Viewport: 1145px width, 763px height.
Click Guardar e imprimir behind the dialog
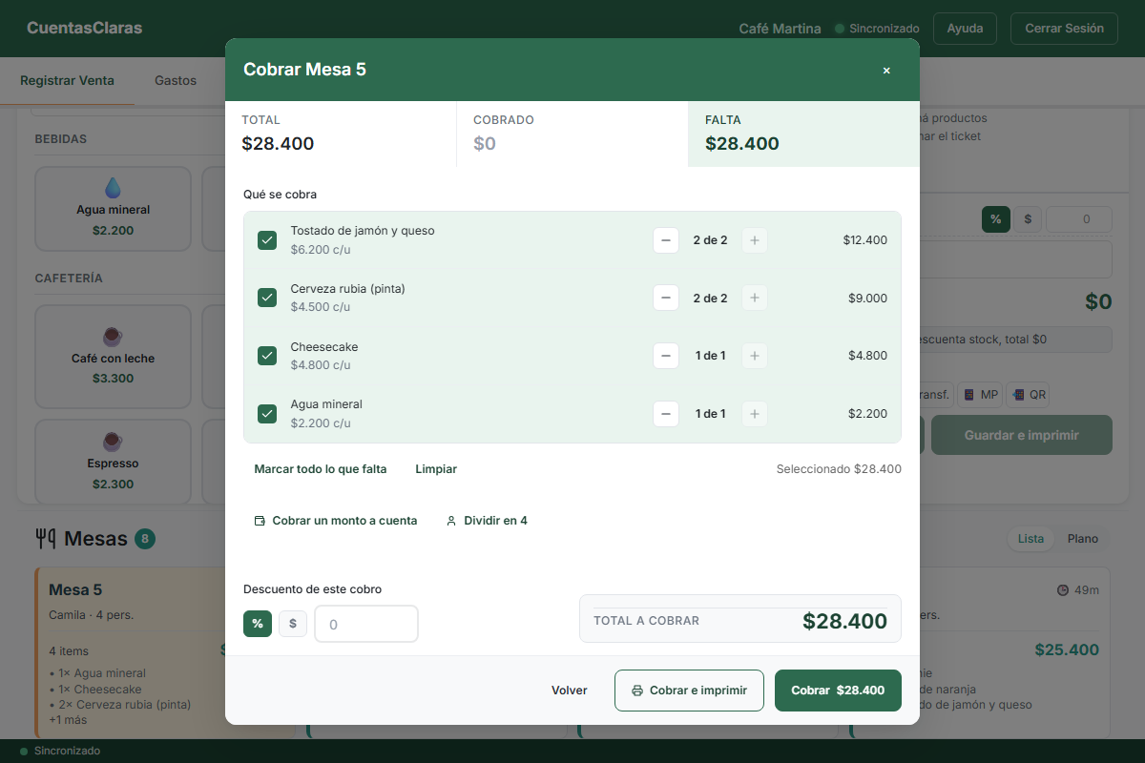point(1022,435)
